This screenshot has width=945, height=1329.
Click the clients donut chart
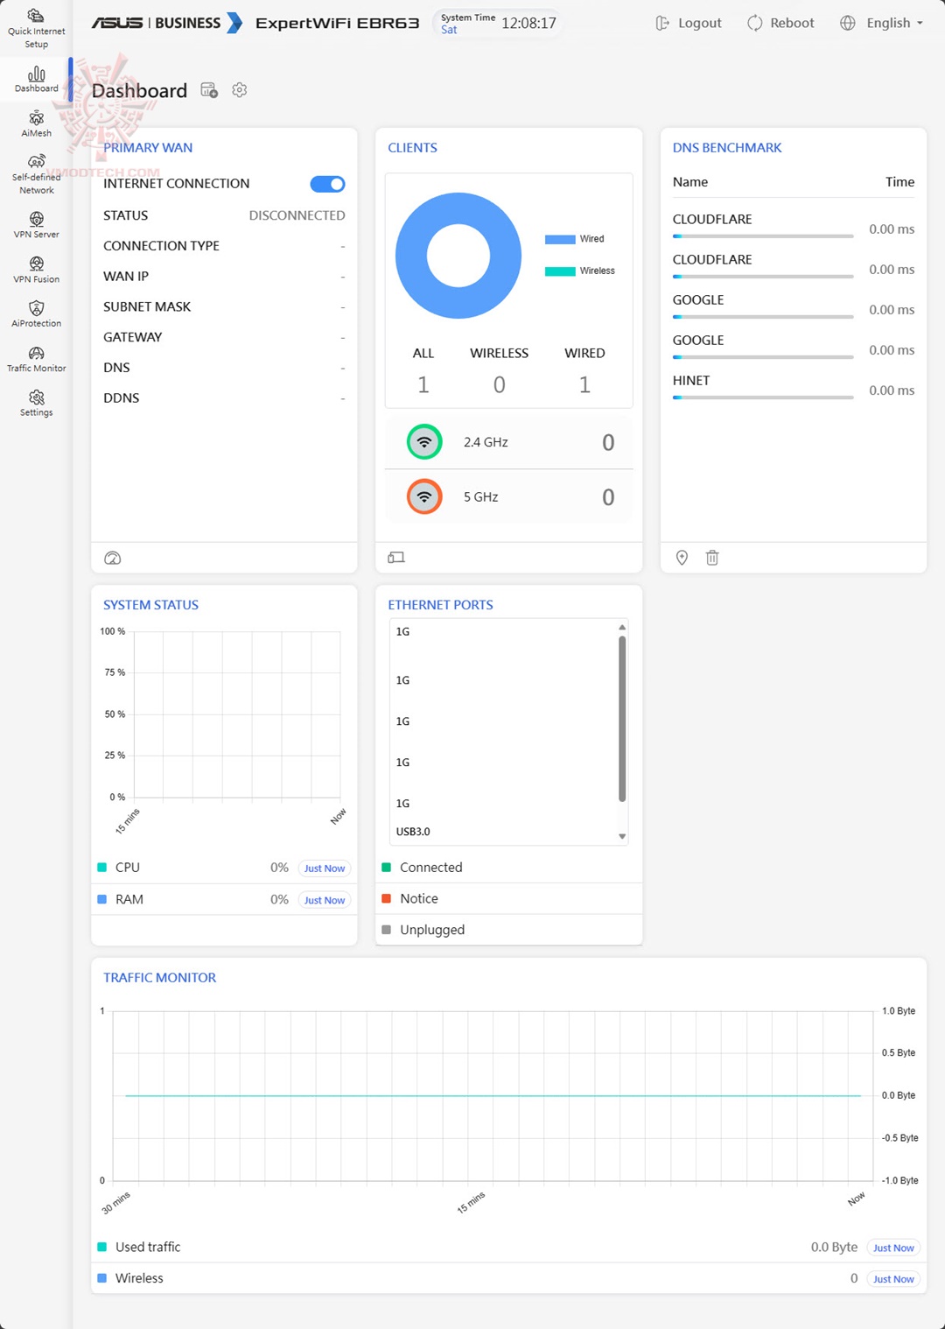pyautogui.click(x=458, y=256)
